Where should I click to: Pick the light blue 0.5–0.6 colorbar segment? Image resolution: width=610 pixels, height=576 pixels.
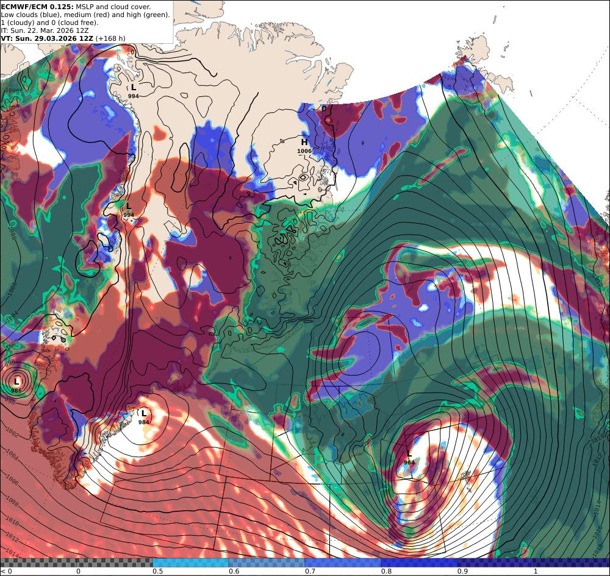tap(190, 563)
